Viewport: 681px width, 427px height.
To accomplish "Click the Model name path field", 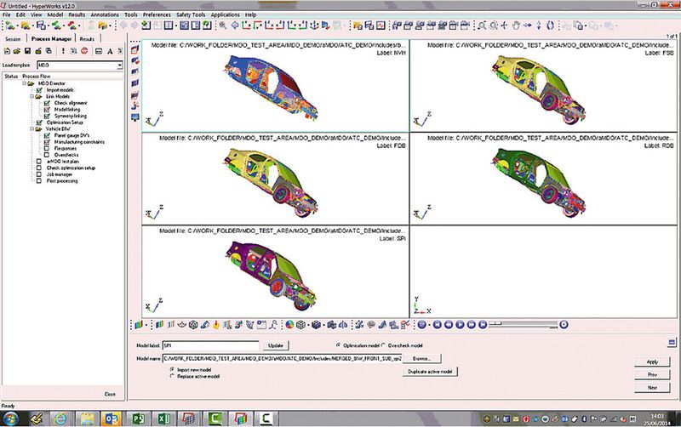I will click(283, 358).
